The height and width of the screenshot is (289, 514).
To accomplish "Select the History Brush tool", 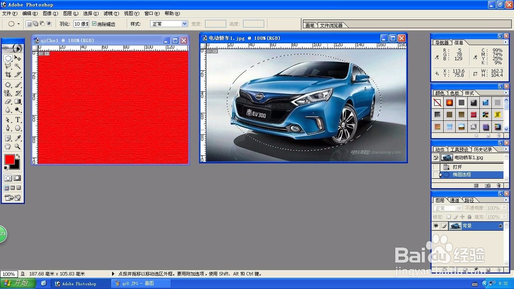I will (17, 93).
